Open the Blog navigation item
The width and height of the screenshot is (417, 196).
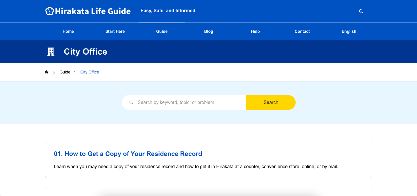coord(209,31)
